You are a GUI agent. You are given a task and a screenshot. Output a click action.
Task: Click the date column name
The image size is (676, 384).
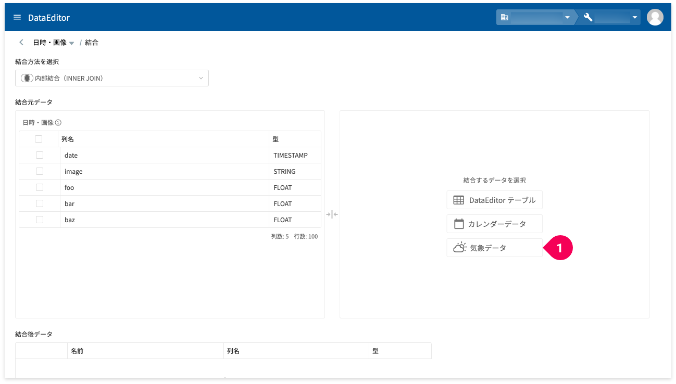71,155
